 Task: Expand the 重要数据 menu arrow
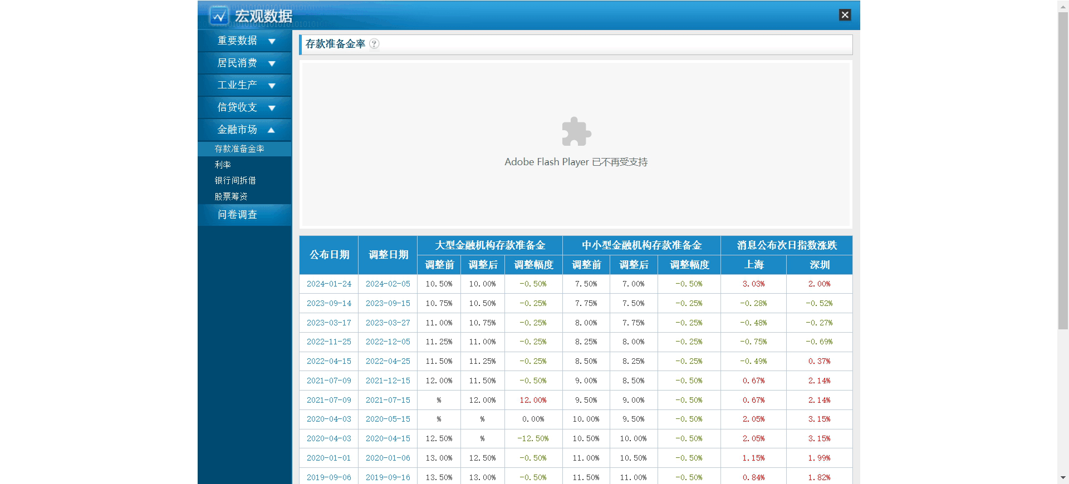[x=272, y=41]
